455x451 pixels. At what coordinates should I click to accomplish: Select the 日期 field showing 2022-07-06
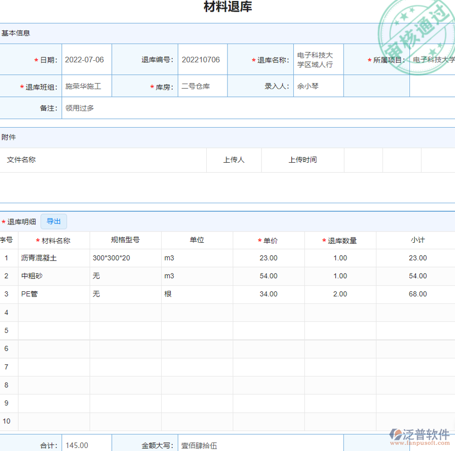pyautogui.click(x=86, y=60)
